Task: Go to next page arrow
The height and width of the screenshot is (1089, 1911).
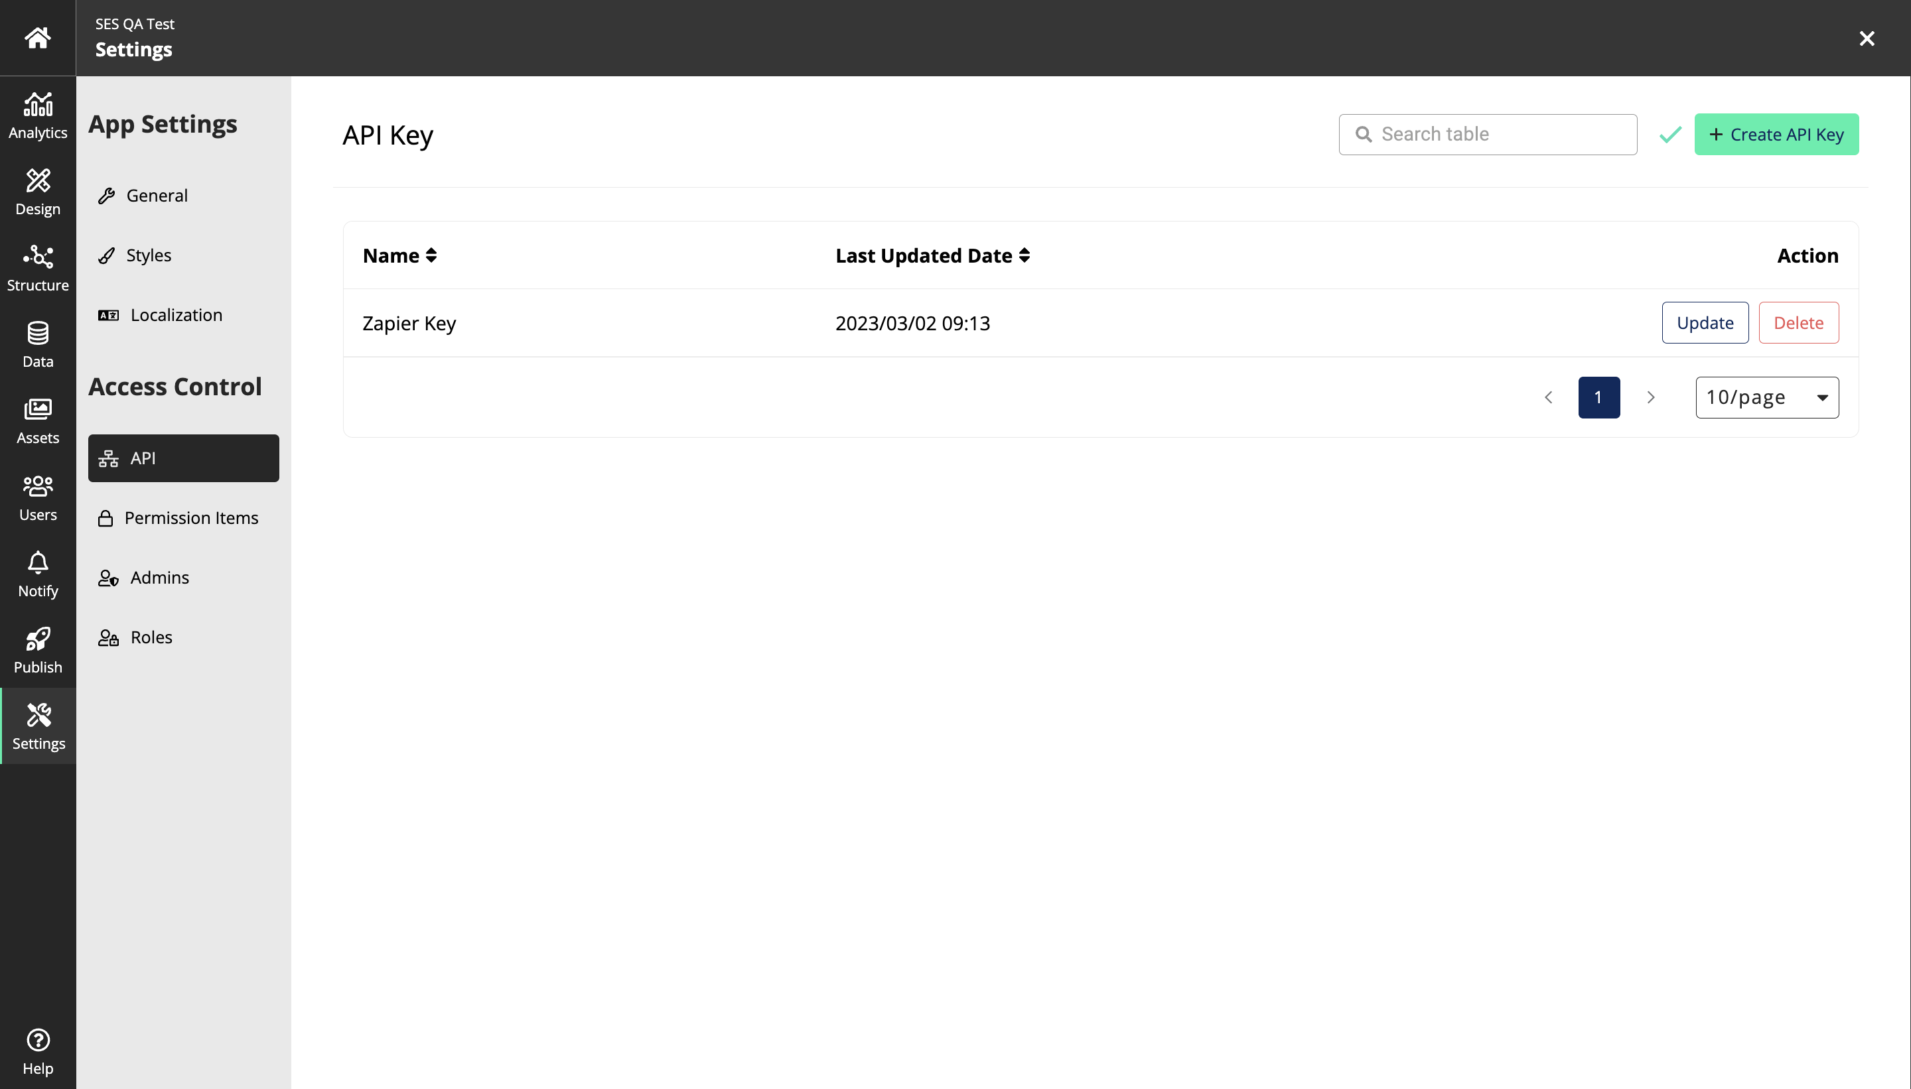Action: coord(1651,397)
